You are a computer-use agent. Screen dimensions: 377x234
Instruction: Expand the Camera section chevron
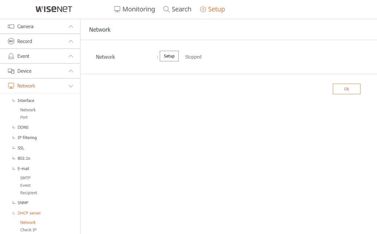point(71,26)
